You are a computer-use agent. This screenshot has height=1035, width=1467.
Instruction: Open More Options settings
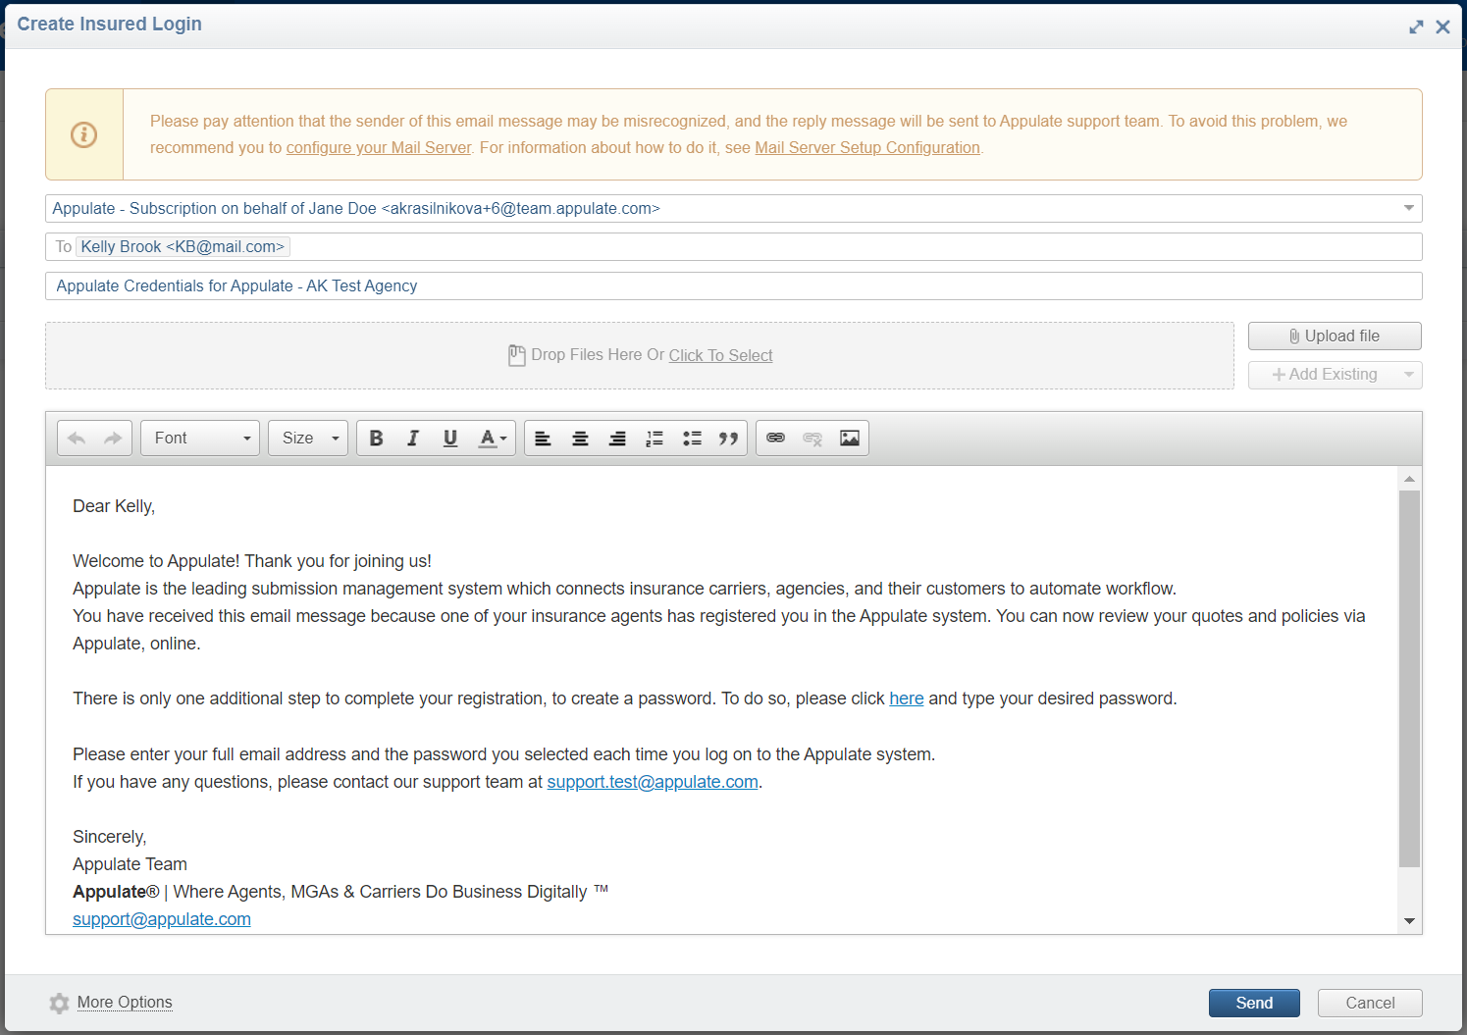[x=124, y=1003]
